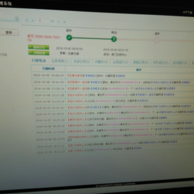Switch to the 发放记录(2) tab
The width and height of the screenshot is (194, 194).
click(82, 62)
